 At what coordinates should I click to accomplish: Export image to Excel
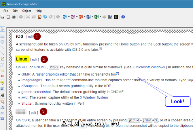(96, 17)
